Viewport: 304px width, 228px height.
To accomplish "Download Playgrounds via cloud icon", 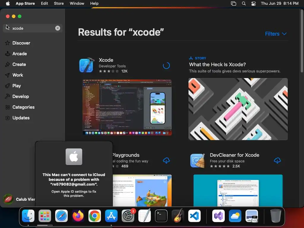I will tap(166, 161).
